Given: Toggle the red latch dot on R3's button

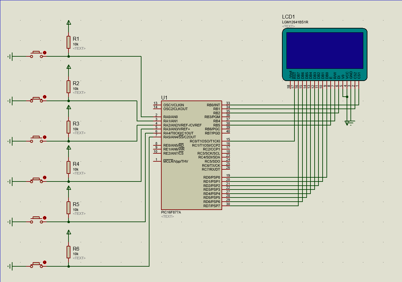Looking at the screenshot, I should pos(44,137).
